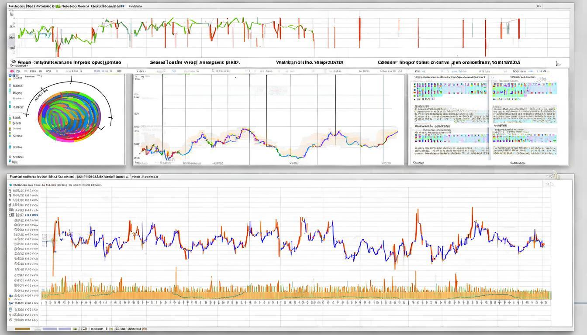The height and width of the screenshot is (335, 587).
Task: Toggle the last legend entry in pie chart panel
Action: (x=10, y=162)
